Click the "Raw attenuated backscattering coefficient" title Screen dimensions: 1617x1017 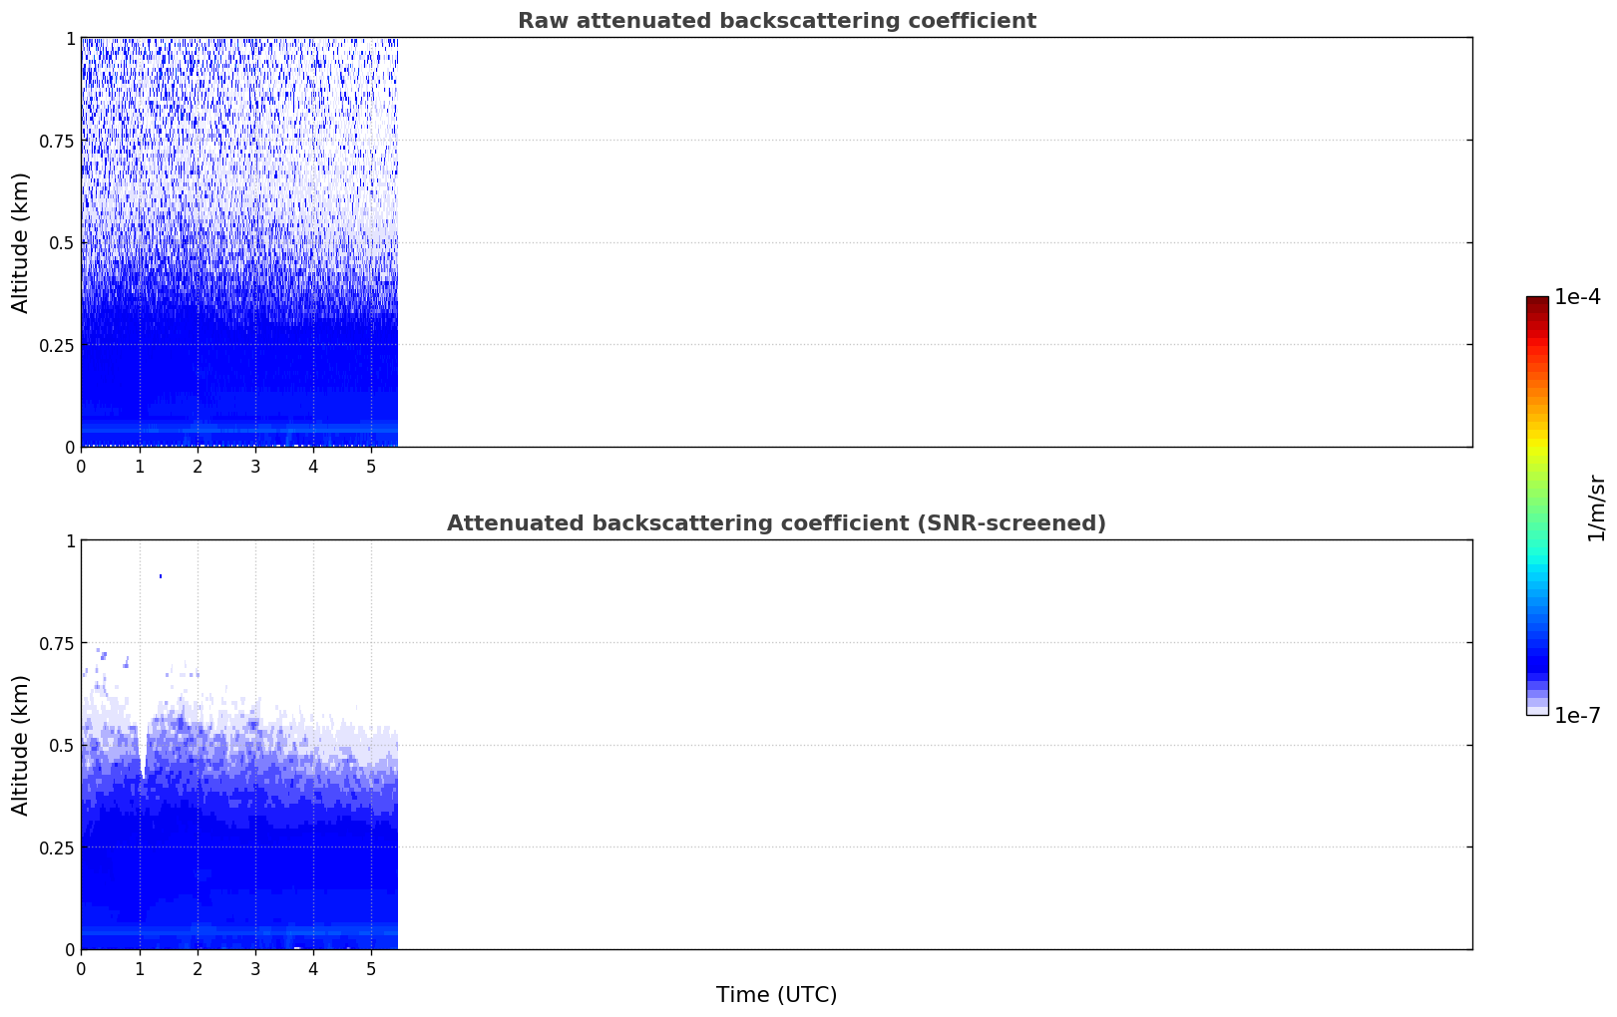tap(776, 21)
